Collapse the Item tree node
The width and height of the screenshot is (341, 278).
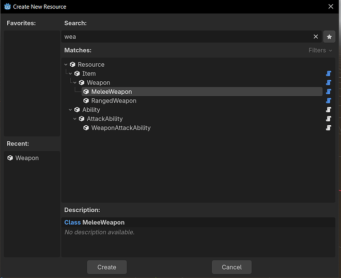[70, 74]
